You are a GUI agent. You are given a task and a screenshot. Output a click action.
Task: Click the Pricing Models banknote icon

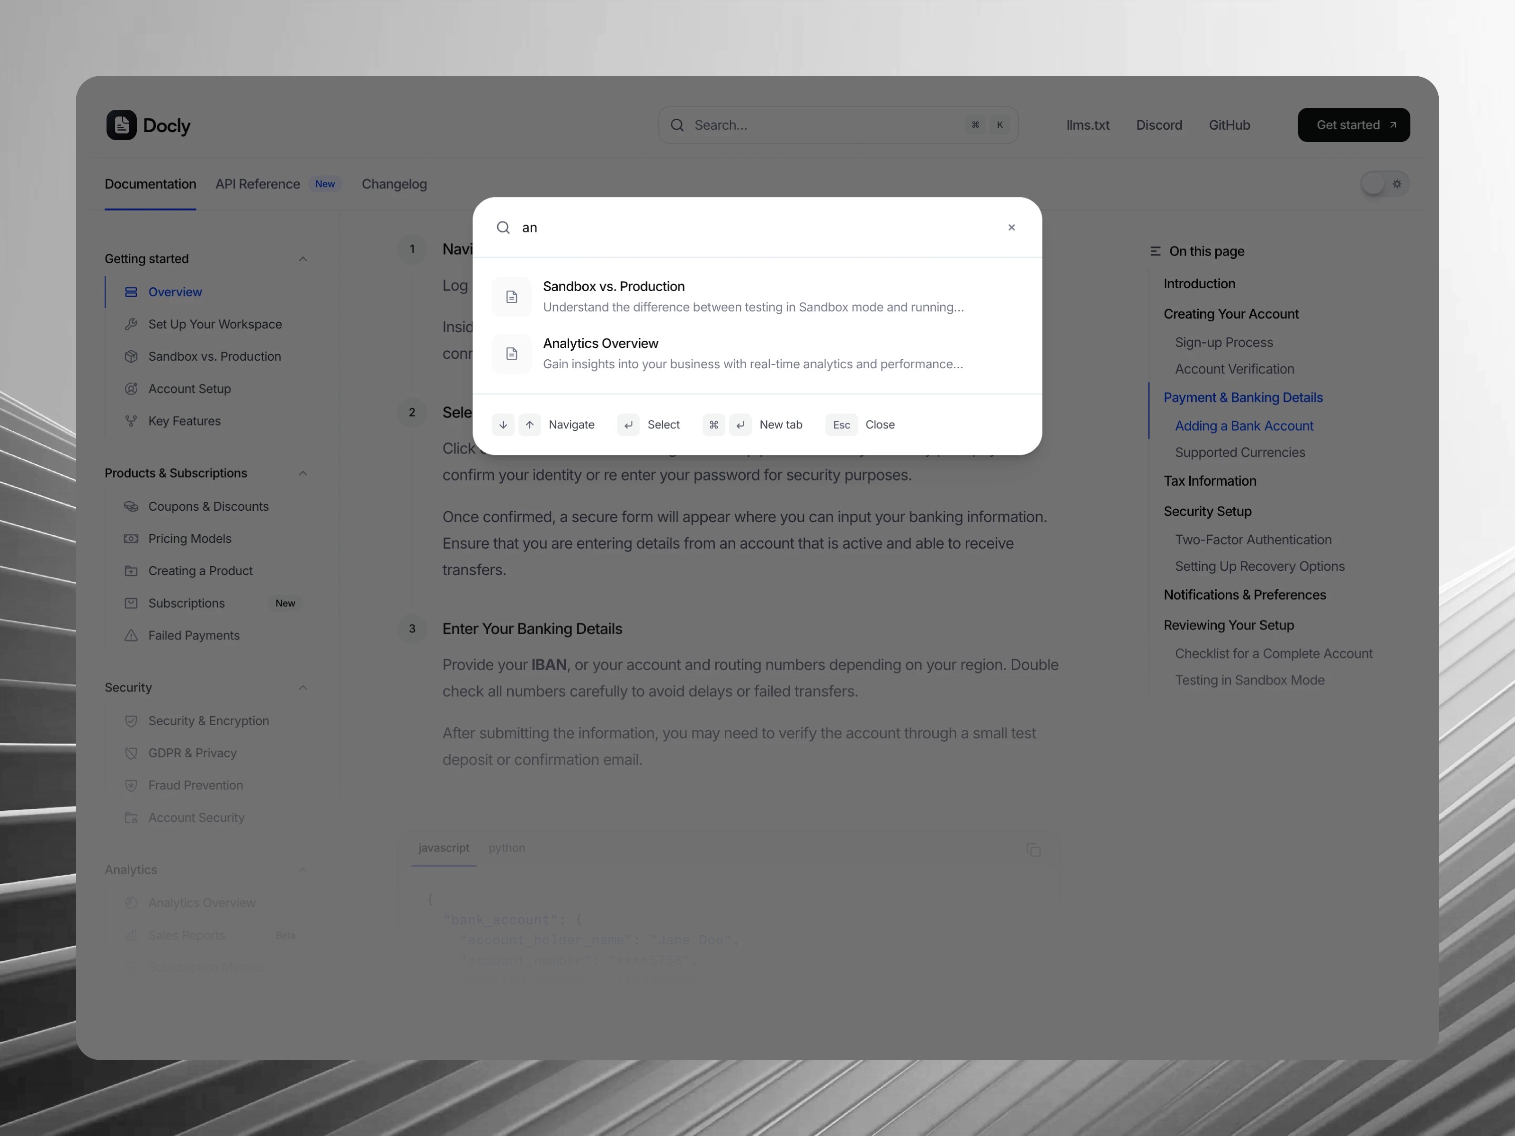click(131, 539)
